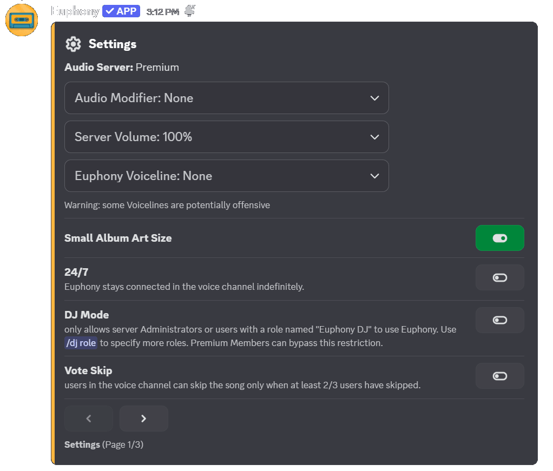Go to previous settings page arrow
This screenshot has height=471, width=553.
coord(89,419)
